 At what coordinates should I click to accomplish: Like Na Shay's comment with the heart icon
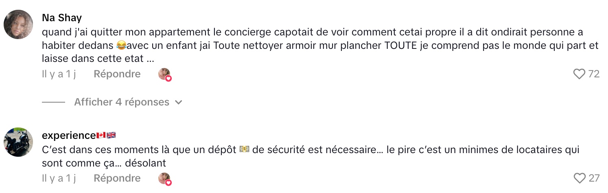pos(579,74)
